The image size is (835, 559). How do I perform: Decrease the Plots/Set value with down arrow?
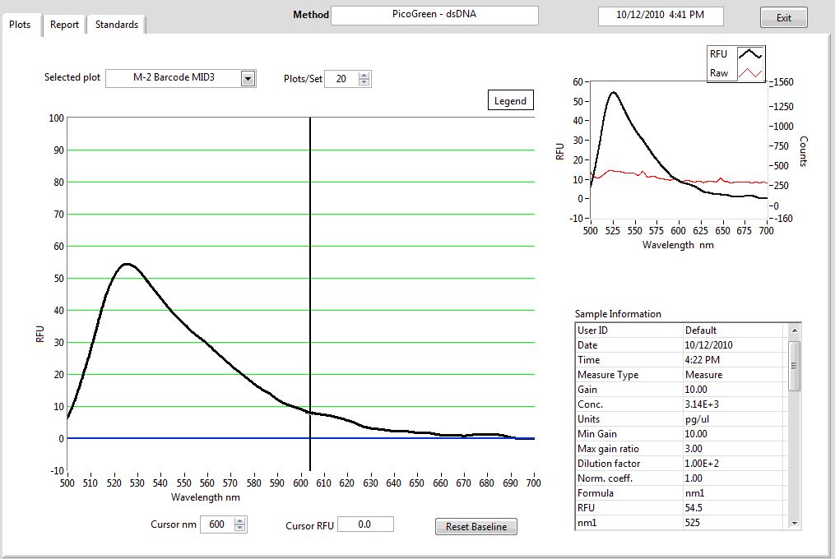click(364, 82)
